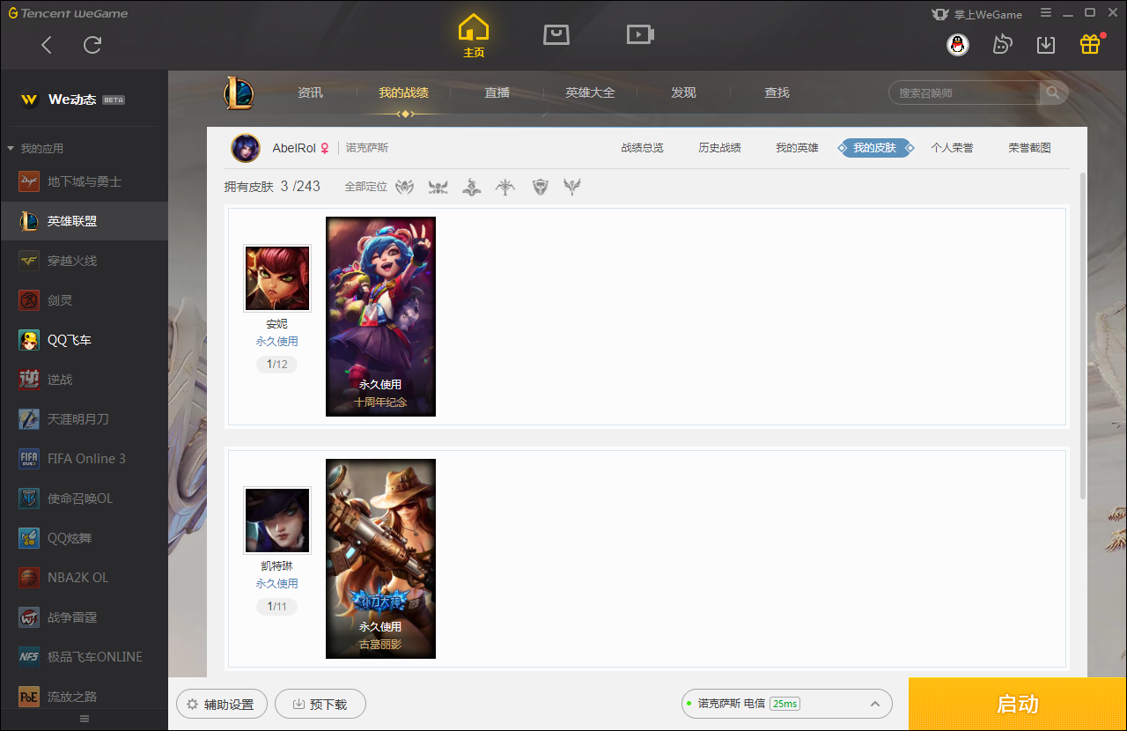Filter skins by the last winged role emblem
This screenshot has height=731, width=1127.
point(572,187)
